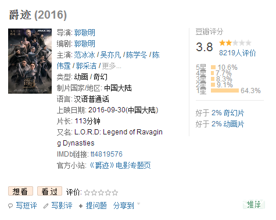Viewport: 276px width, 220px height.
Task: Click the pencil icon for 写影评
Action: [x=46, y=206]
